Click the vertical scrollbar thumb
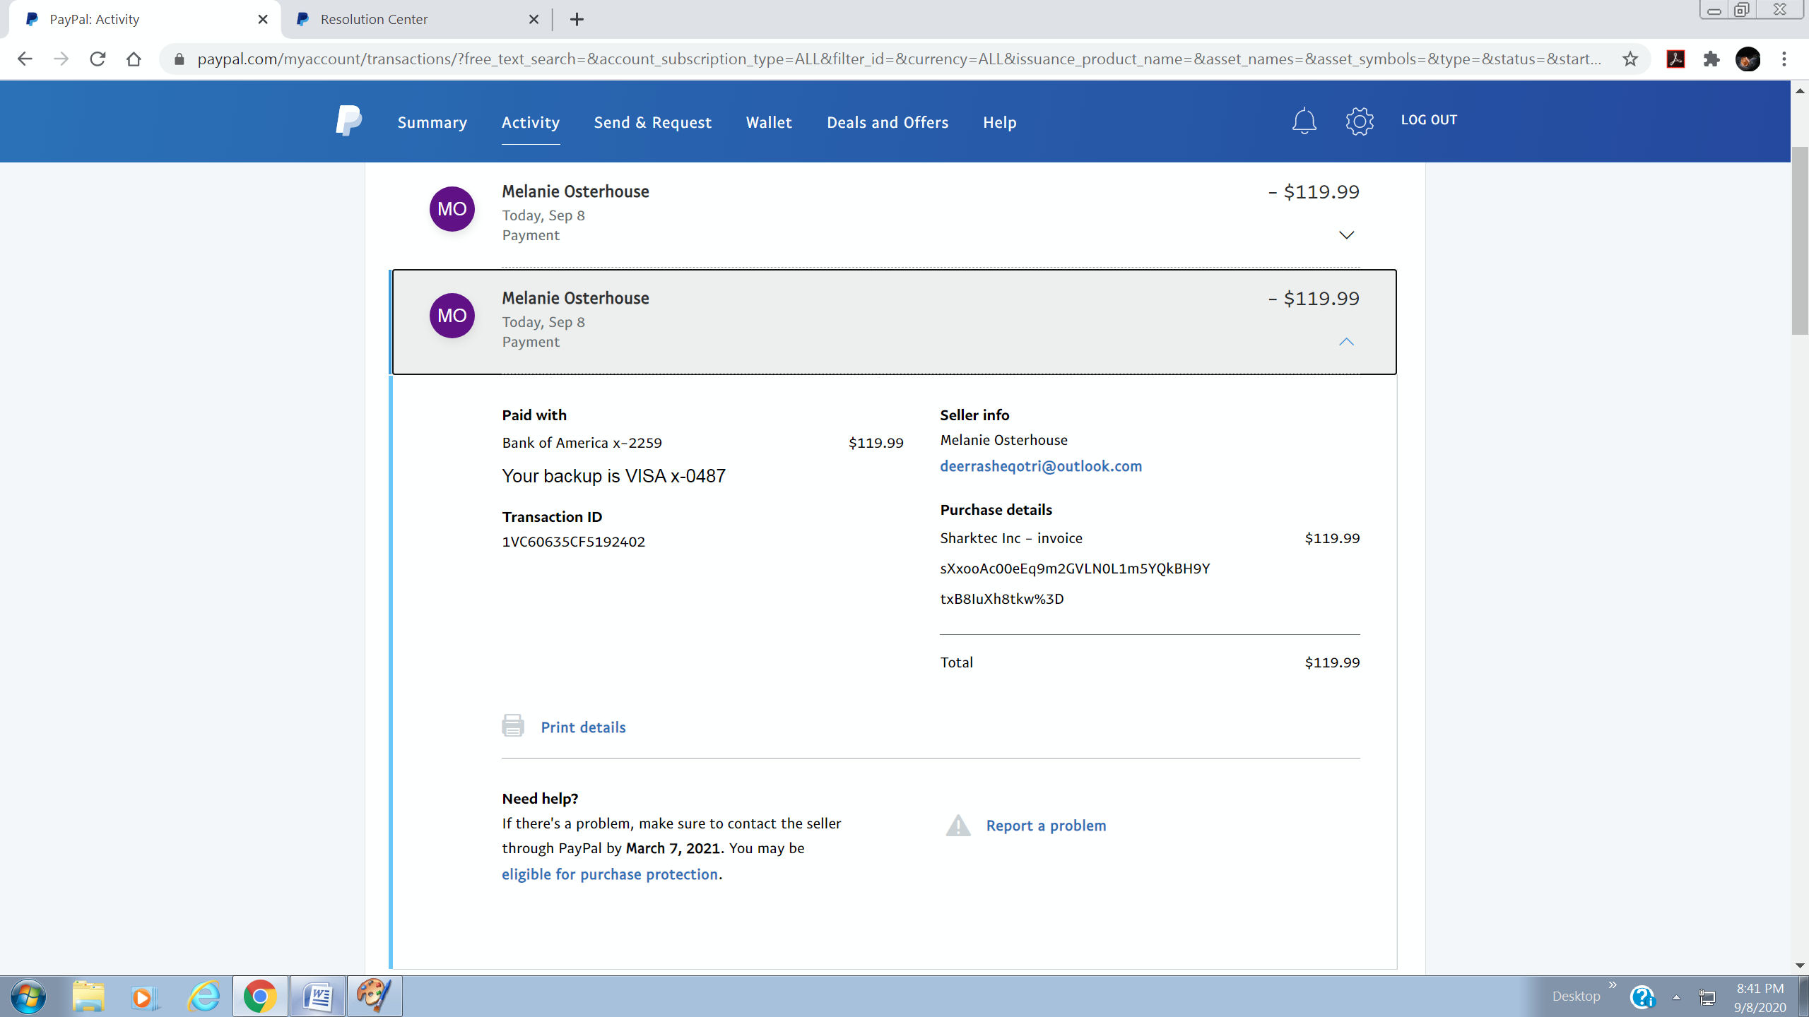Image resolution: width=1809 pixels, height=1017 pixels. [x=1800, y=240]
